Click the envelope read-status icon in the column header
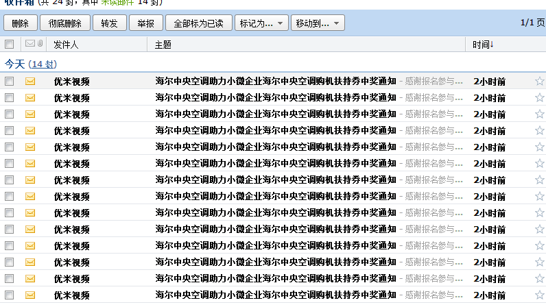The image size is (546, 307). (x=30, y=43)
